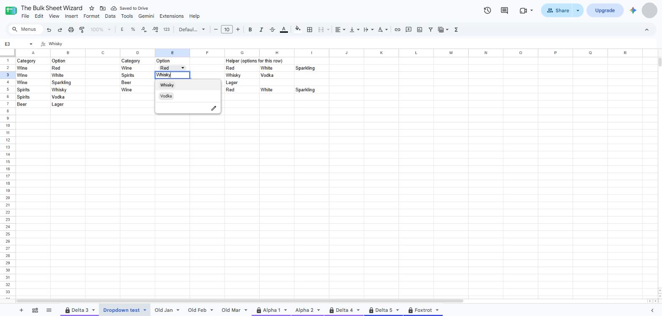Screen dimensions: 662x316
Task: Click the undo icon
Action: [x=49, y=30]
